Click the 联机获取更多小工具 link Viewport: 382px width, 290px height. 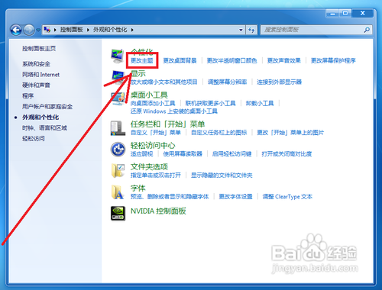click(210, 103)
